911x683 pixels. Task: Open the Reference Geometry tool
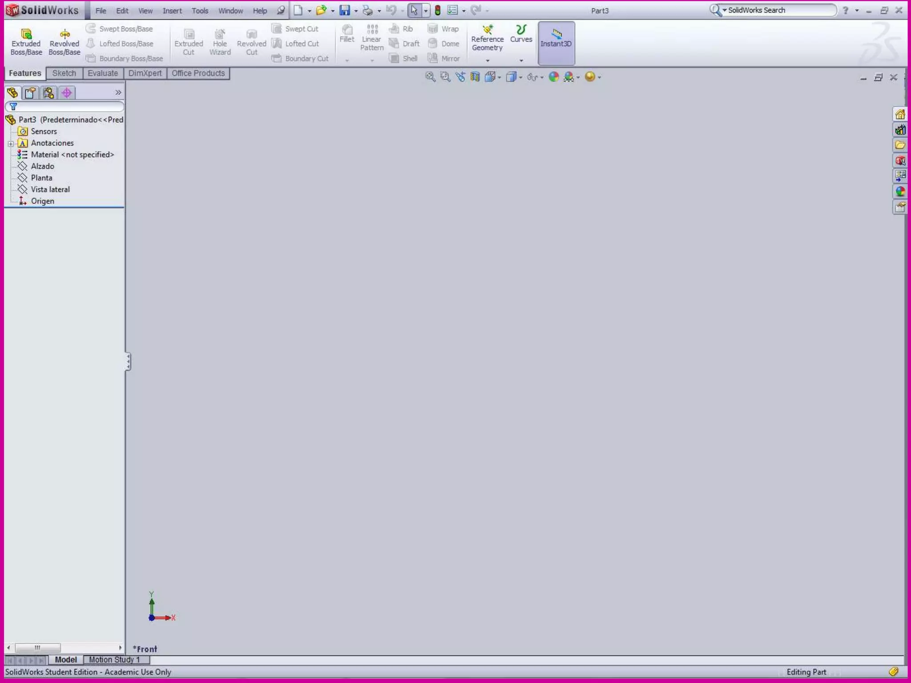pos(487,38)
